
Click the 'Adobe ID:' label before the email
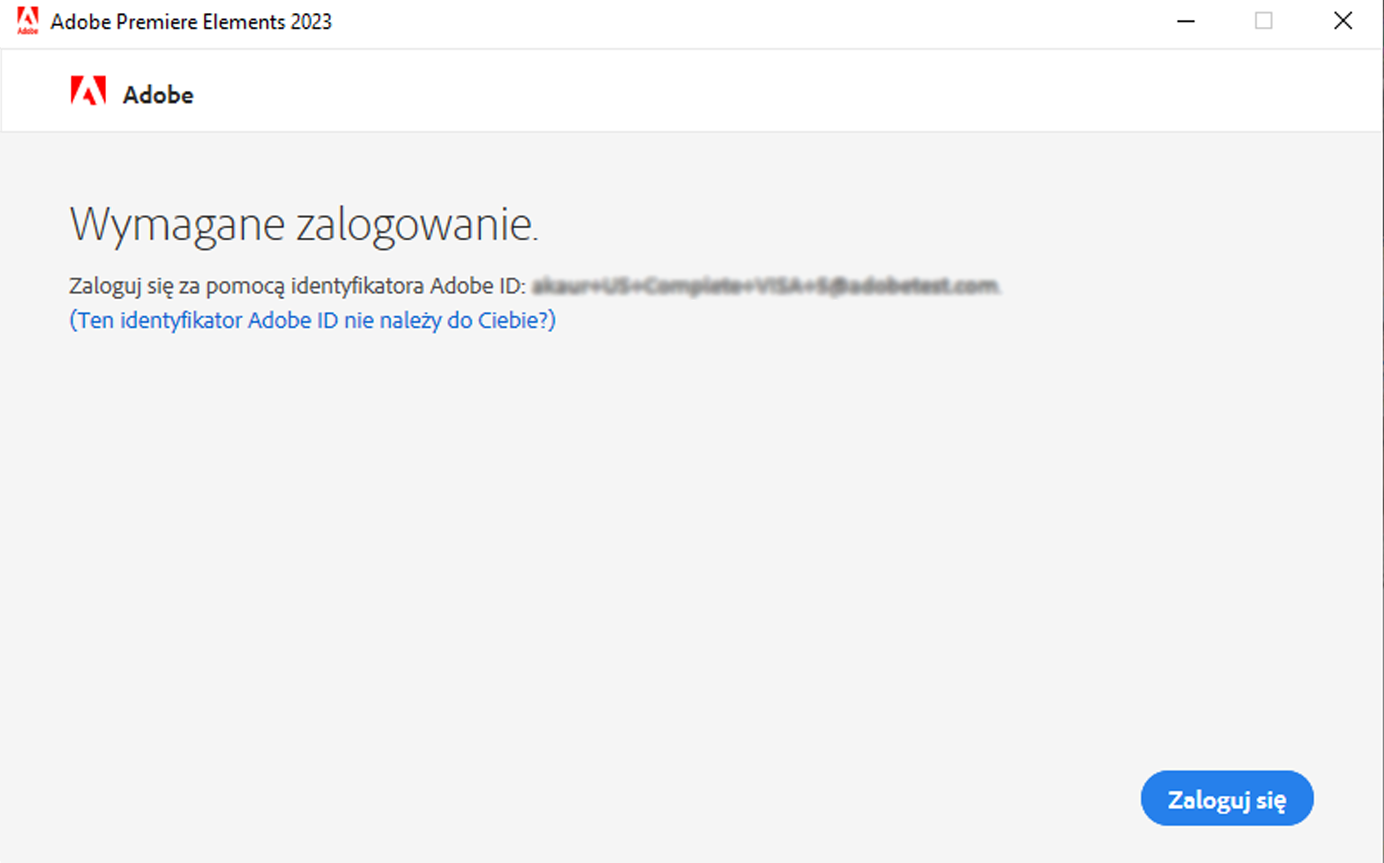click(x=477, y=285)
